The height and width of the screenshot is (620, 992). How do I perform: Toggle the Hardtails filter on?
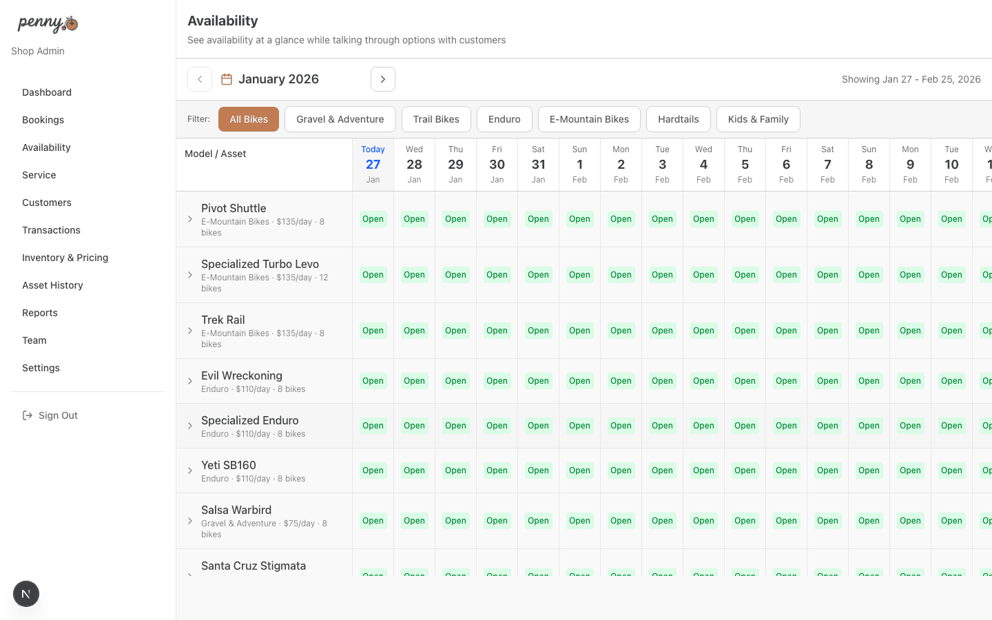click(x=678, y=118)
